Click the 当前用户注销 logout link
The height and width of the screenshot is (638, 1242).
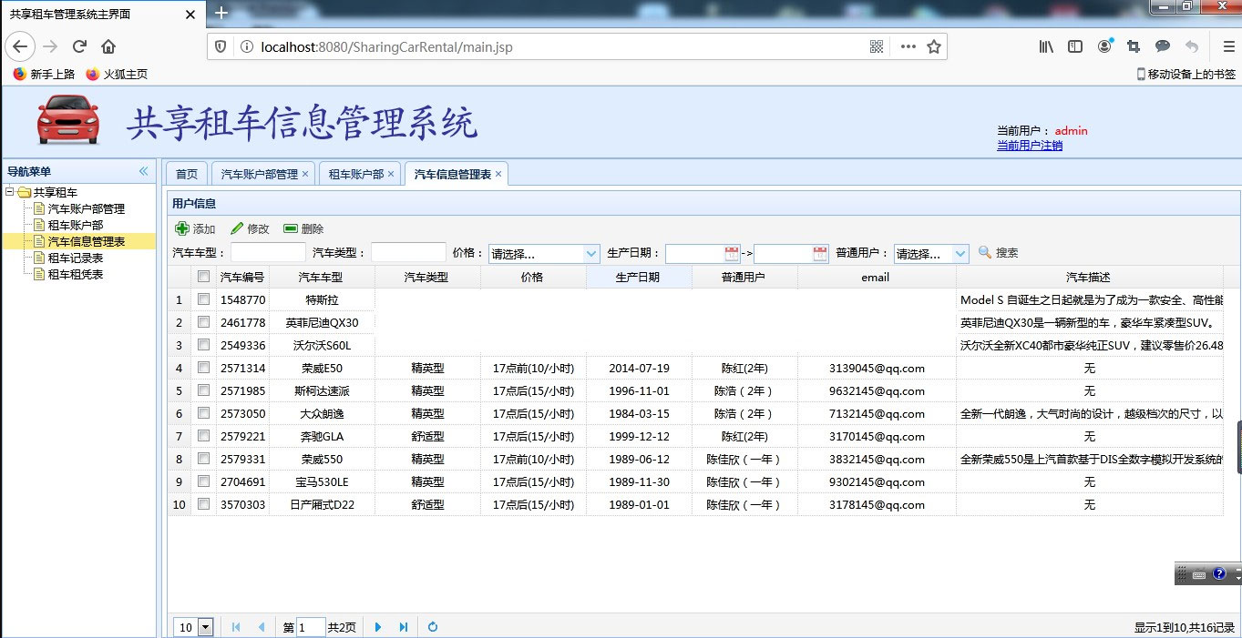point(1029,145)
